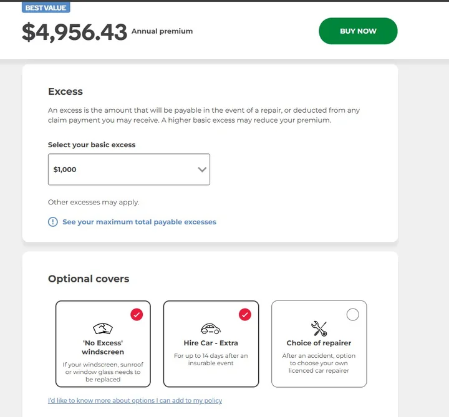The height and width of the screenshot is (417, 449).
Task: Follow the 'know more about options' link
Action: pyautogui.click(x=135, y=400)
